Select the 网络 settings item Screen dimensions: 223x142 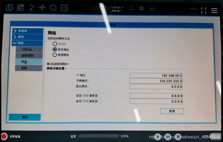(29, 62)
